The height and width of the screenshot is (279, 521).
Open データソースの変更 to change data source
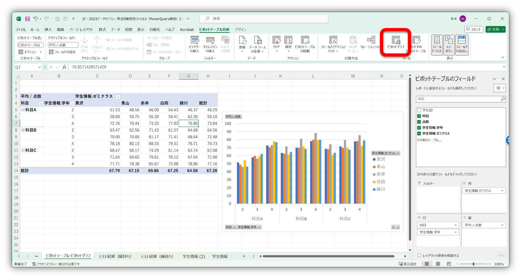point(257,44)
